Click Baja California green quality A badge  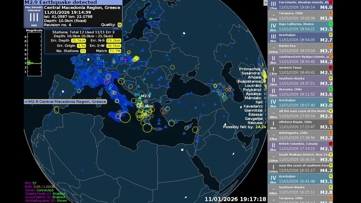[x=331, y=24]
